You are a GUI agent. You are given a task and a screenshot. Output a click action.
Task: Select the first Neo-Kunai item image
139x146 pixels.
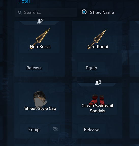click(x=40, y=38)
